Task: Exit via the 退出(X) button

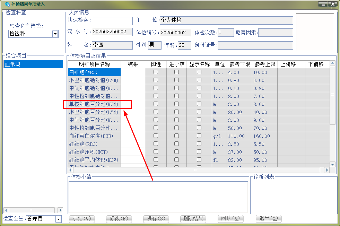Action: [269, 219]
